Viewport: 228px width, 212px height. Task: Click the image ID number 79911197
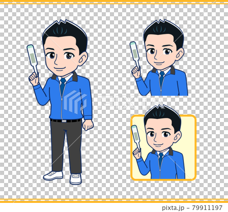click(x=207, y=207)
